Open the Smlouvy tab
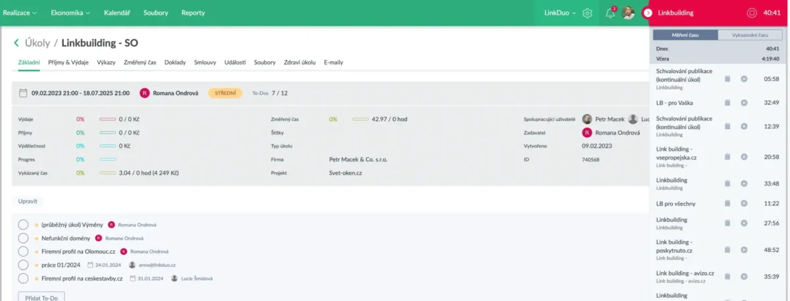The width and height of the screenshot is (790, 301). point(205,63)
